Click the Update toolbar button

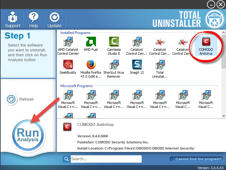pos(55,20)
